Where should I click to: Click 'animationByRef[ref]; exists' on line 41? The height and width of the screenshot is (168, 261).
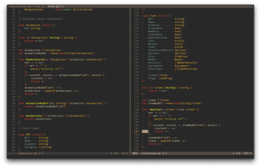pyautogui.click(x=80, y=75)
